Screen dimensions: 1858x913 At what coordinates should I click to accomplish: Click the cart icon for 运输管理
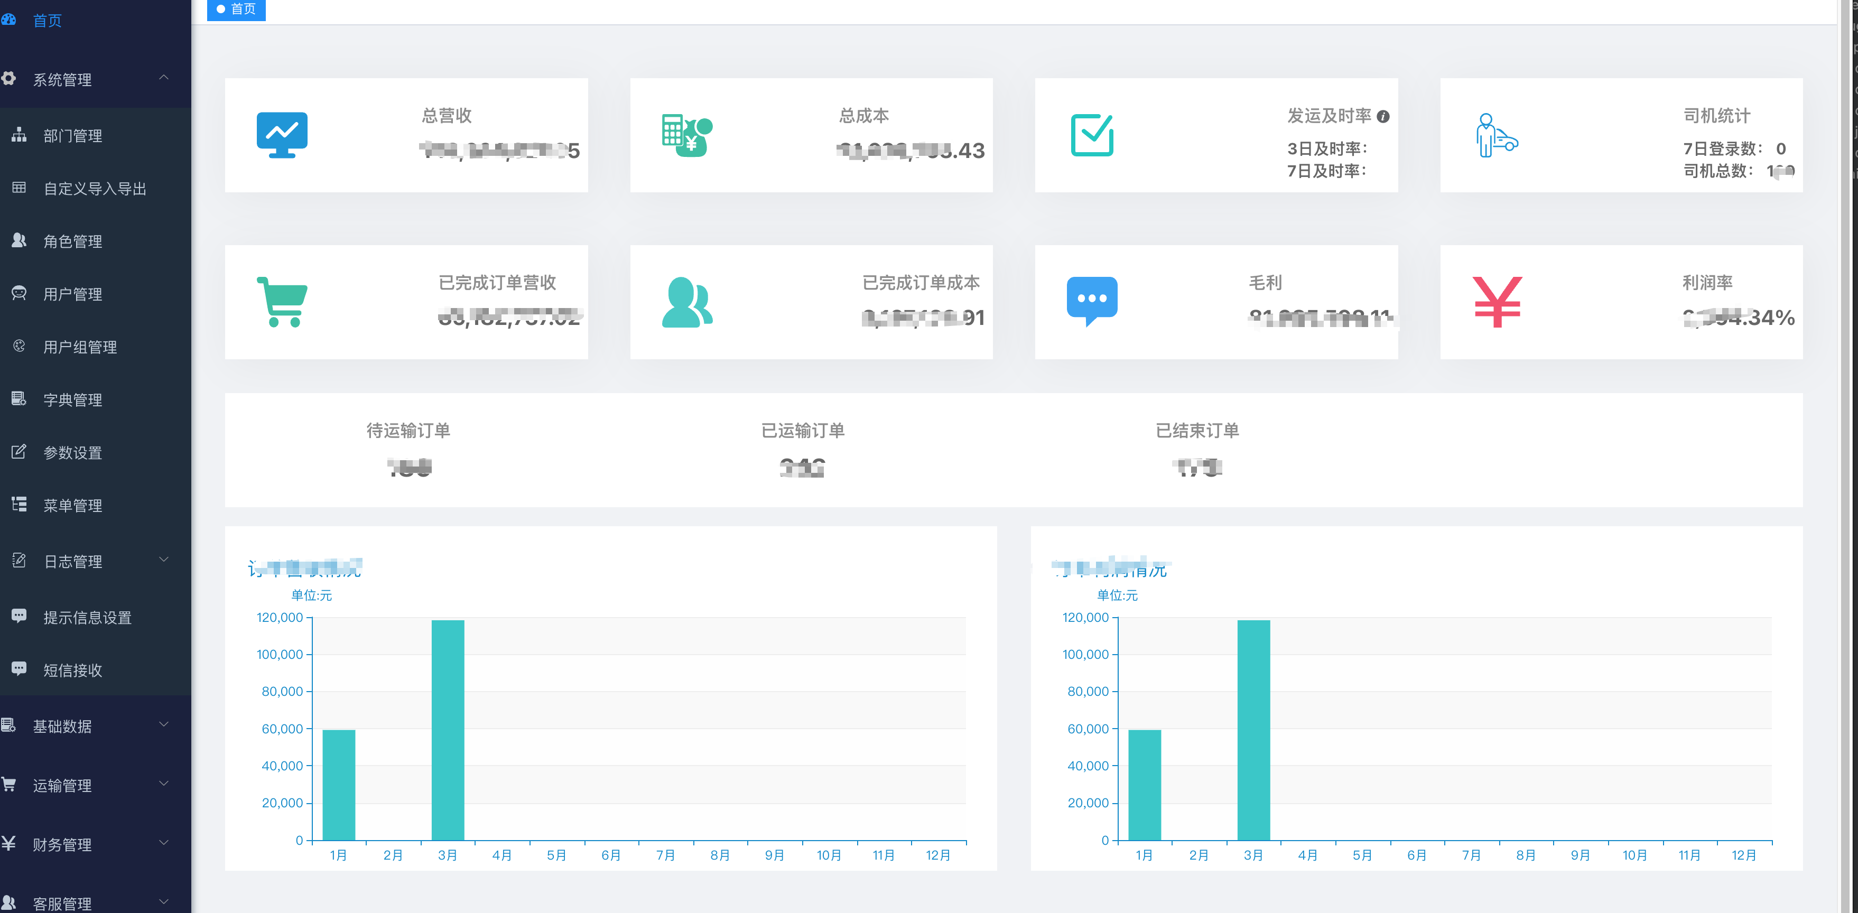pos(8,784)
